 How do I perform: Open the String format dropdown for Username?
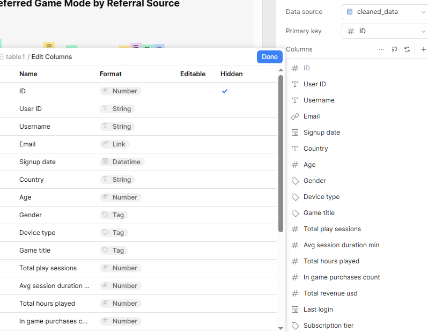click(x=117, y=127)
